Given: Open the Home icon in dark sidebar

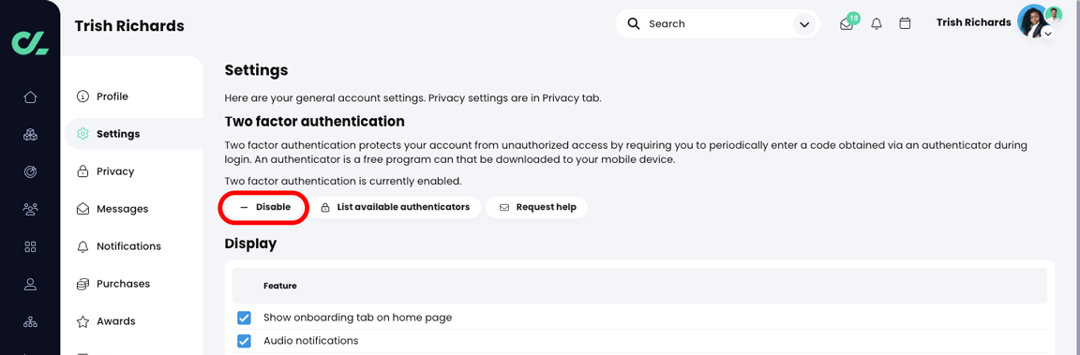Looking at the screenshot, I should tap(30, 97).
